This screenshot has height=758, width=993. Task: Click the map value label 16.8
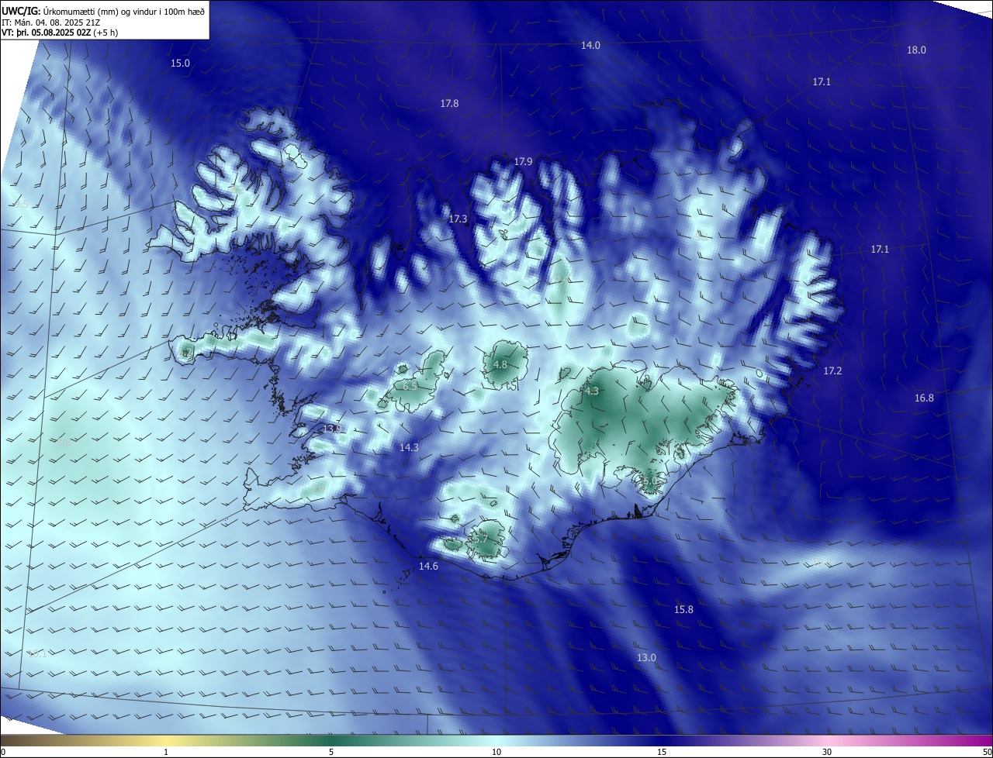(x=924, y=398)
